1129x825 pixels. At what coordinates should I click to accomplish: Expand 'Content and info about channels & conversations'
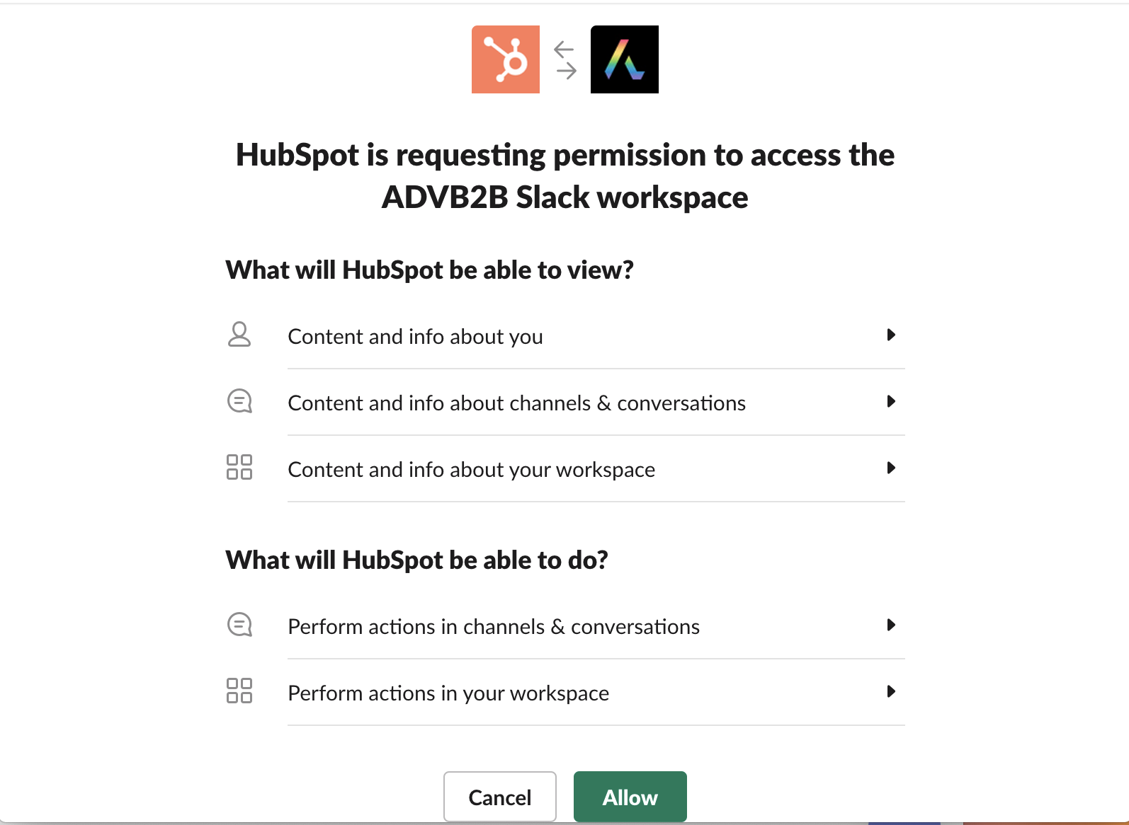891,401
